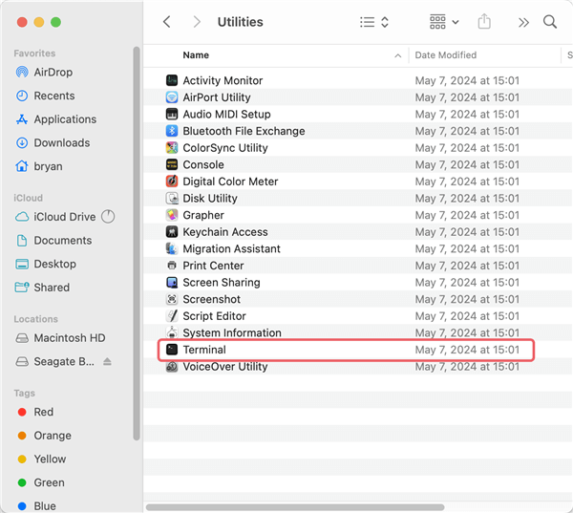Eject the Seagate drive
The width and height of the screenshot is (573, 513).
point(107,361)
